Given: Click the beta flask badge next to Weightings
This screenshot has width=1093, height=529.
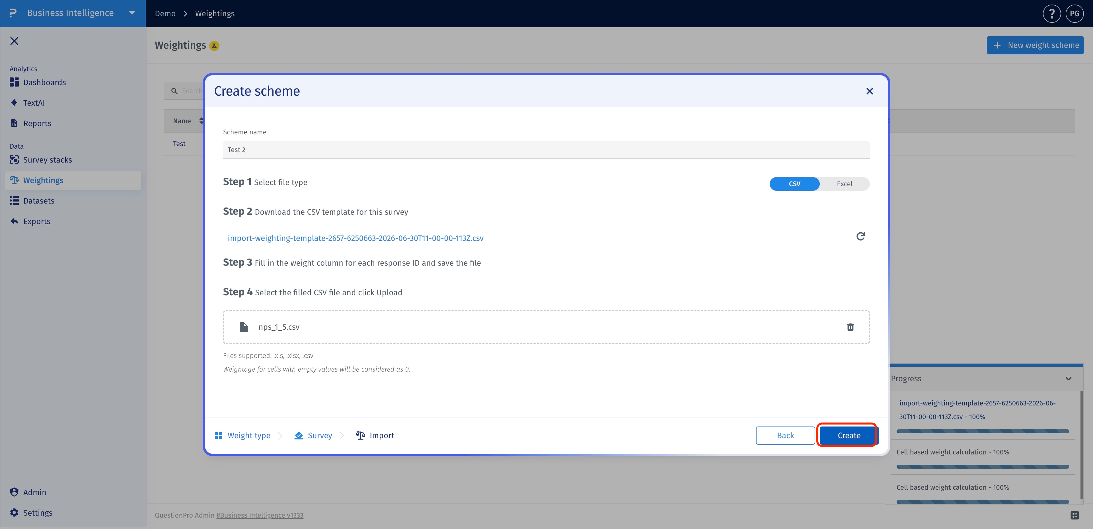Looking at the screenshot, I should pyautogui.click(x=214, y=46).
